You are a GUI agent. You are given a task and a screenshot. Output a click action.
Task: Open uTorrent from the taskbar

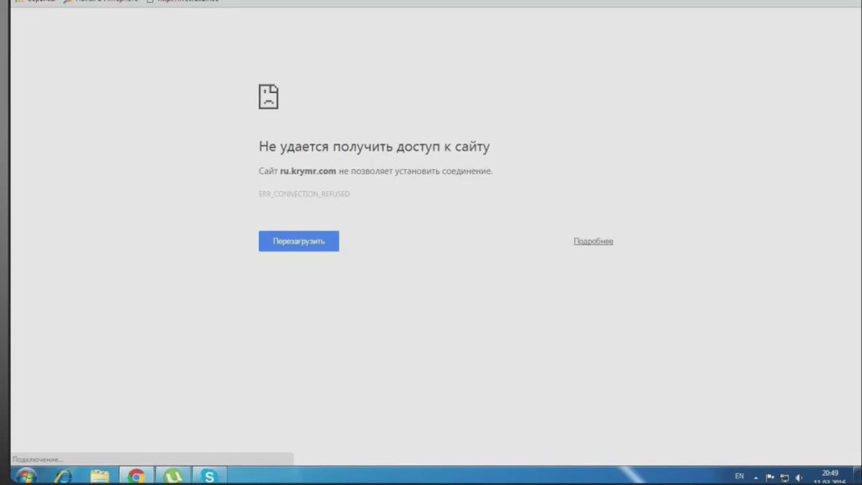click(173, 476)
